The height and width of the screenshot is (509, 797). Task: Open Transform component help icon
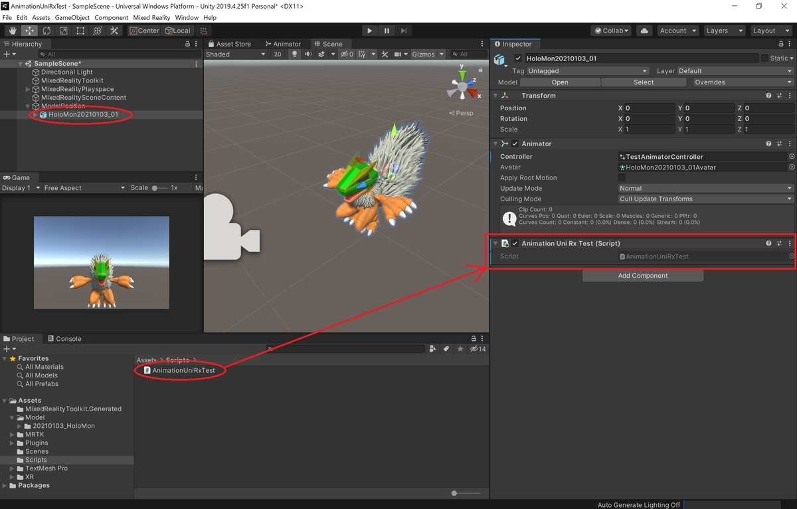[769, 96]
